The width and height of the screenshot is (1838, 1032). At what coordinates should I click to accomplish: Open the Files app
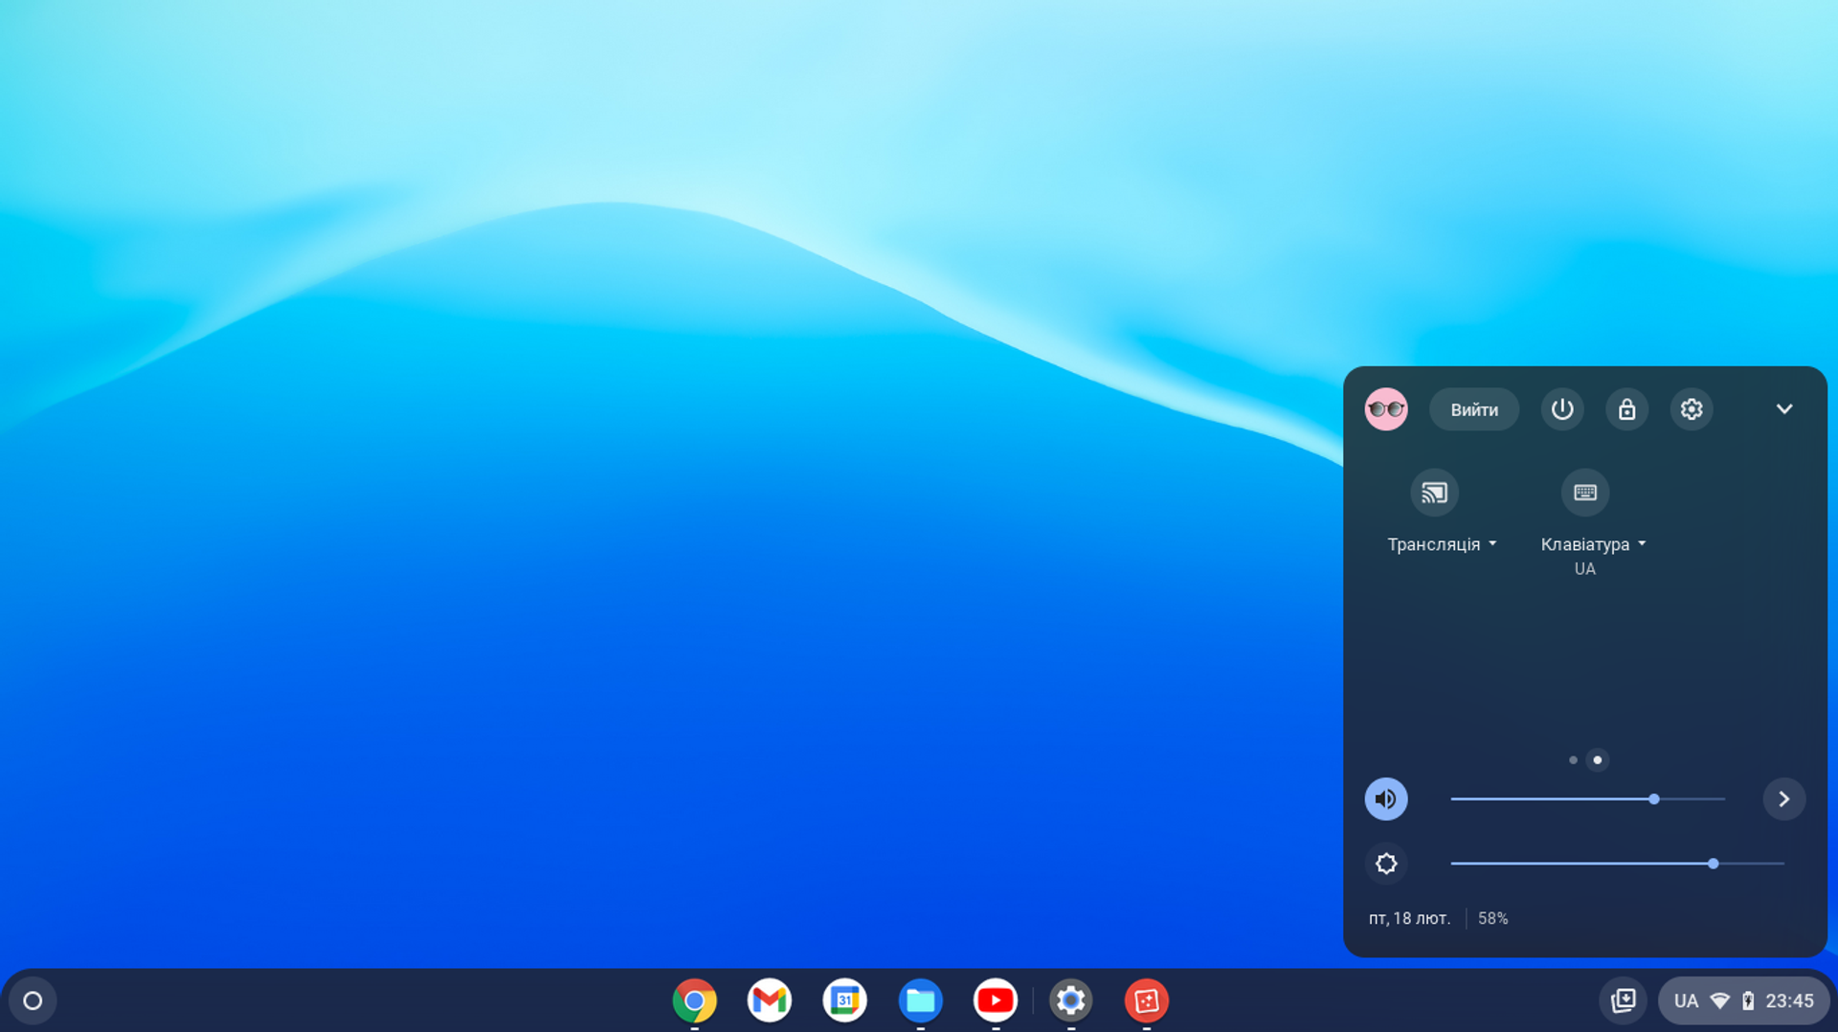(x=920, y=1000)
